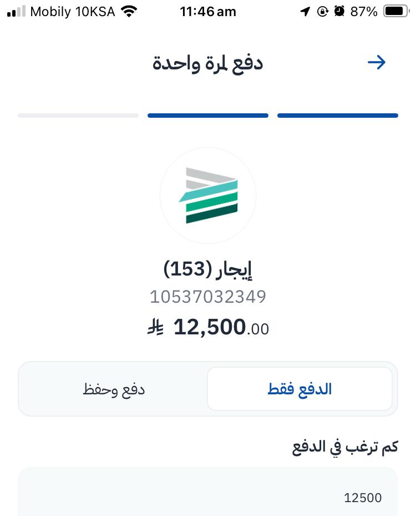416x516 pixels.
Task: Tap the 12,500.00 amount due
Action: pyautogui.click(x=221, y=328)
